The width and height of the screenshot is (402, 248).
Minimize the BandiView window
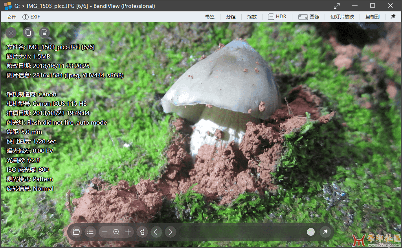(354, 6)
